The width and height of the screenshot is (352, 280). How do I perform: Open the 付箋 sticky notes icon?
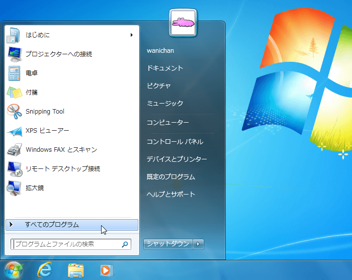pos(15,92)
